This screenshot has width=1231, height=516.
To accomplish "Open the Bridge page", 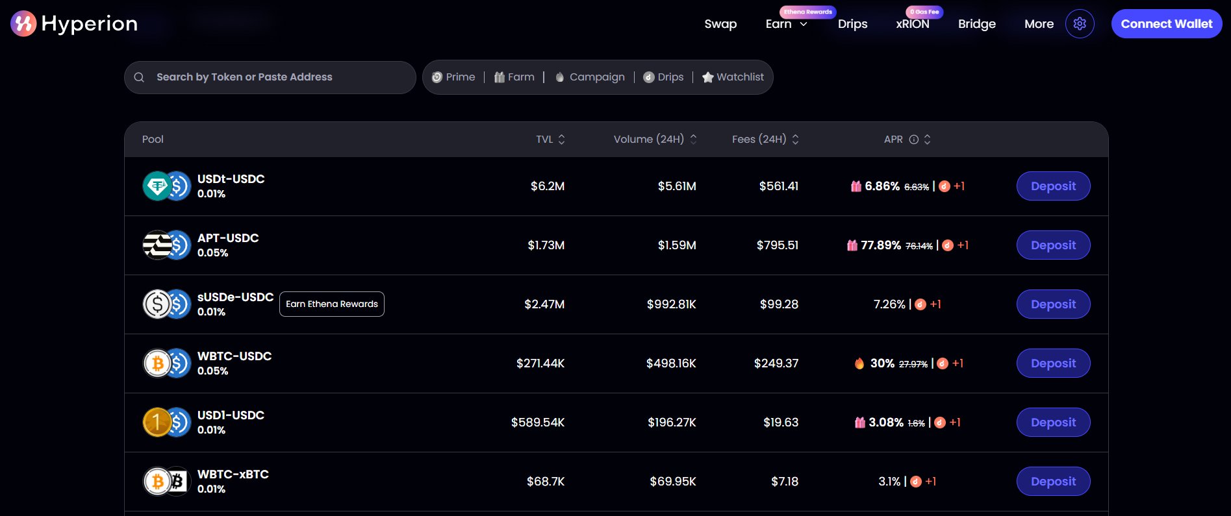I will point(977,24).
